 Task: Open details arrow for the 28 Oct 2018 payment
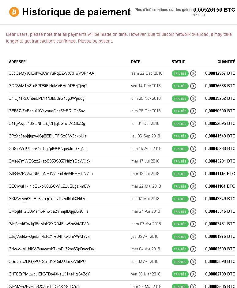(193, 111)
